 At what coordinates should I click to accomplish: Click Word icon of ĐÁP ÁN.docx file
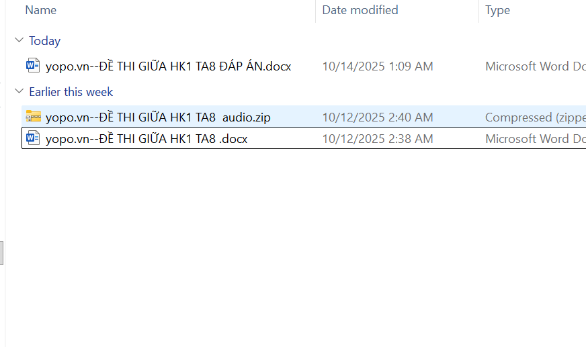(x=33, y=66)
